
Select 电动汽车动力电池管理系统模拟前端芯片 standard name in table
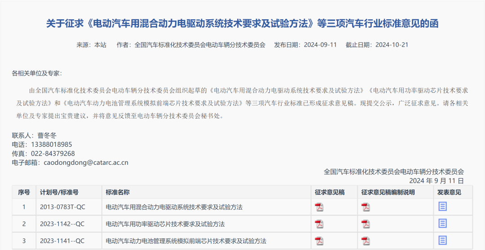(185, 241)
